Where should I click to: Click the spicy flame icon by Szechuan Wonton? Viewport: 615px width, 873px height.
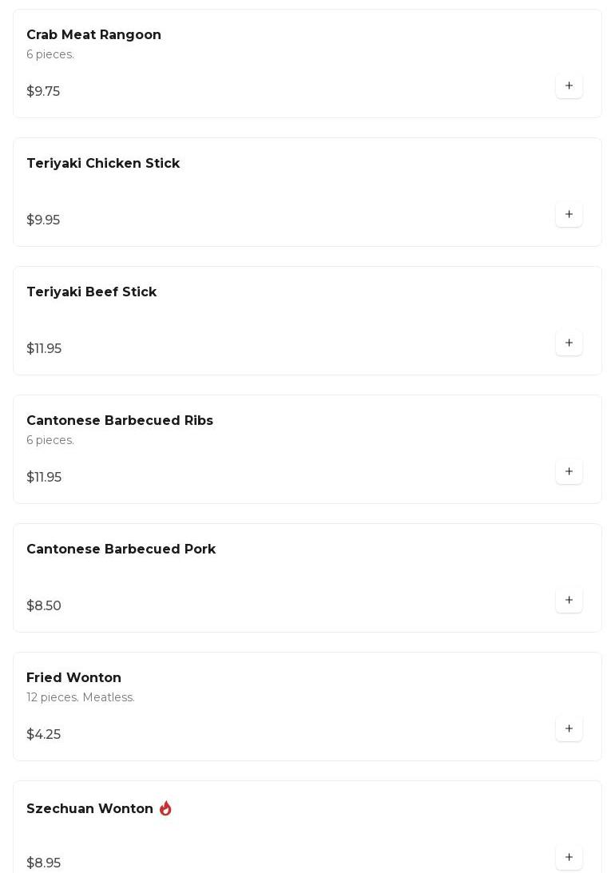[165, 808]
